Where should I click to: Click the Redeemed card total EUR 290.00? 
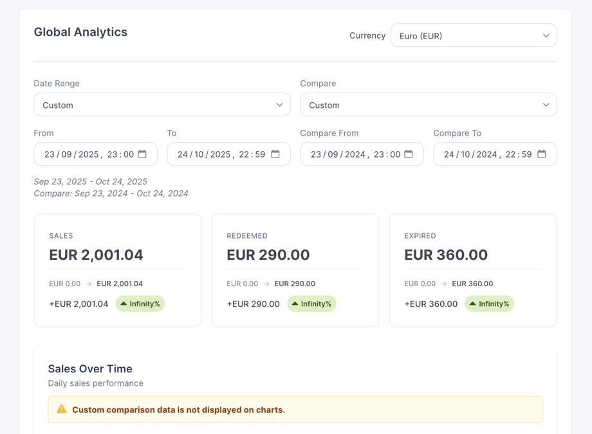(268, 255)
